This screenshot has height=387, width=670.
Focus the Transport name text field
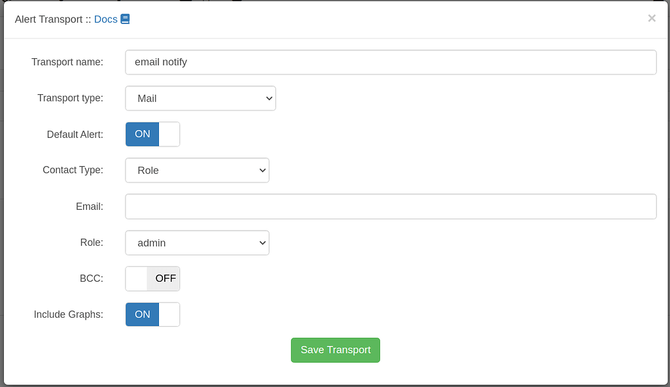391,62
